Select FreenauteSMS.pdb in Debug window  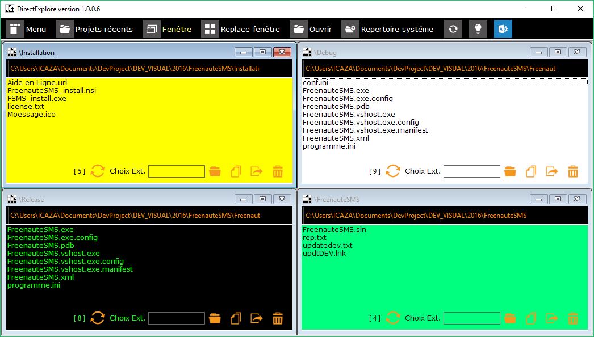(336, 107)
